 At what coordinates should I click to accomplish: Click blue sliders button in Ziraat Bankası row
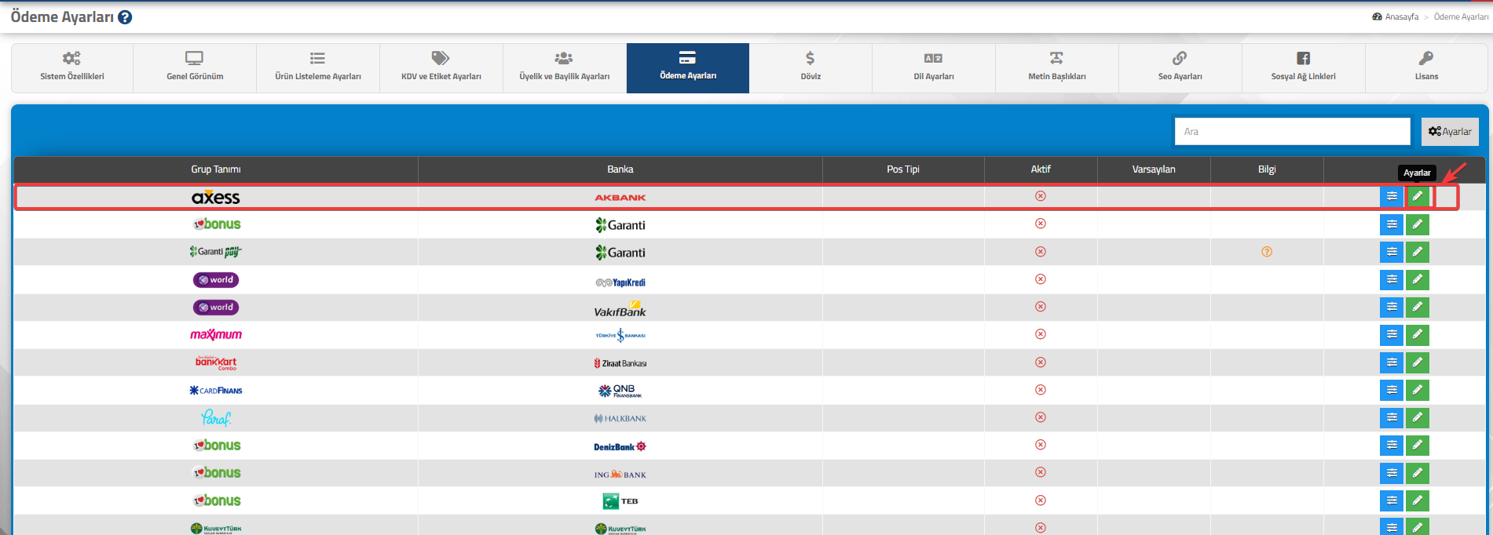click(1392, 362)
